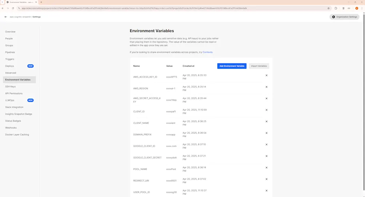This screenshot has height=197, width=365.
Task: Open LLMOps settings
Action: [9, 101]
